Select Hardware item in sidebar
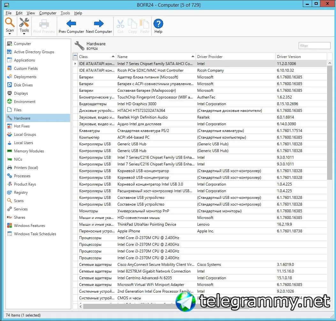This screenshot has width=336, height=321. coord(38,118)
